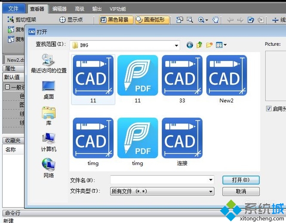Click the 取消 button
Viewport: 286px width, 223px height.
click(241, 191)
